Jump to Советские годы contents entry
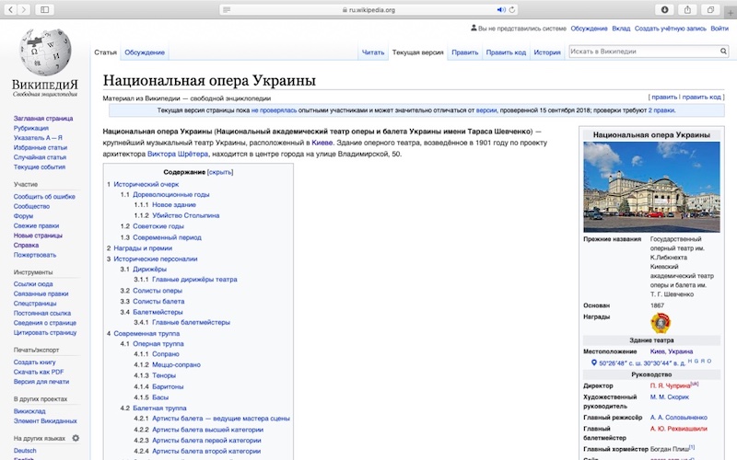 coord(158,226)
